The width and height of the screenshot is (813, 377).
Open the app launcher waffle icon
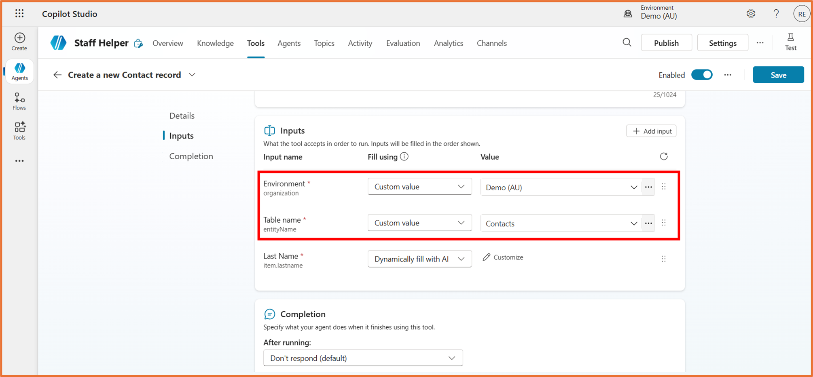19,14
